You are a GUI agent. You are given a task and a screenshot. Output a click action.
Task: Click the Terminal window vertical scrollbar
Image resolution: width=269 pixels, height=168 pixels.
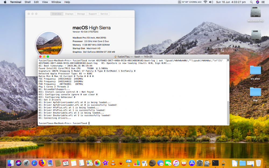[x=228, y=112]
